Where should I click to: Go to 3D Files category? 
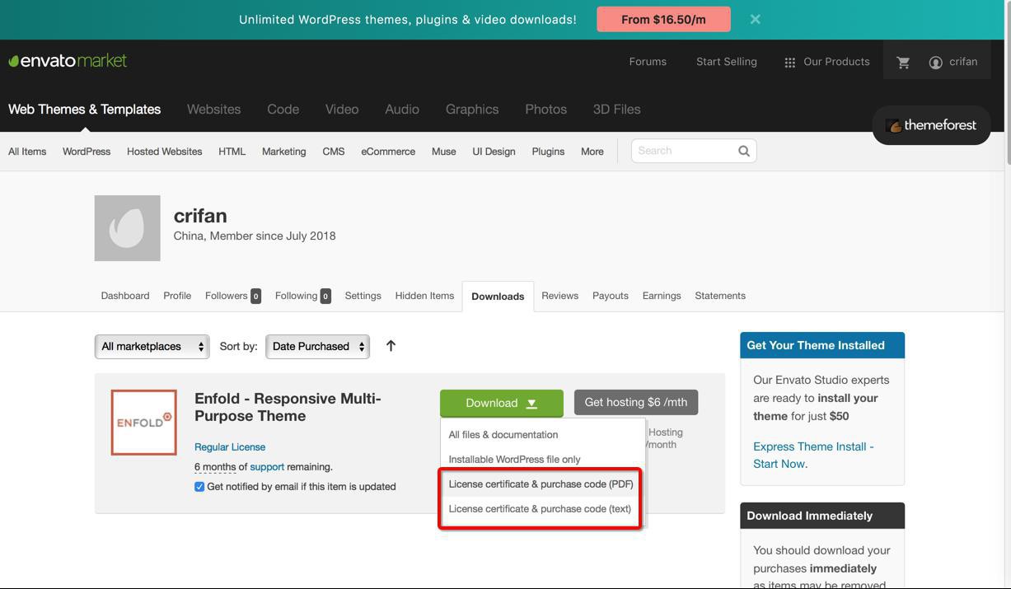[x=616, y=110]
